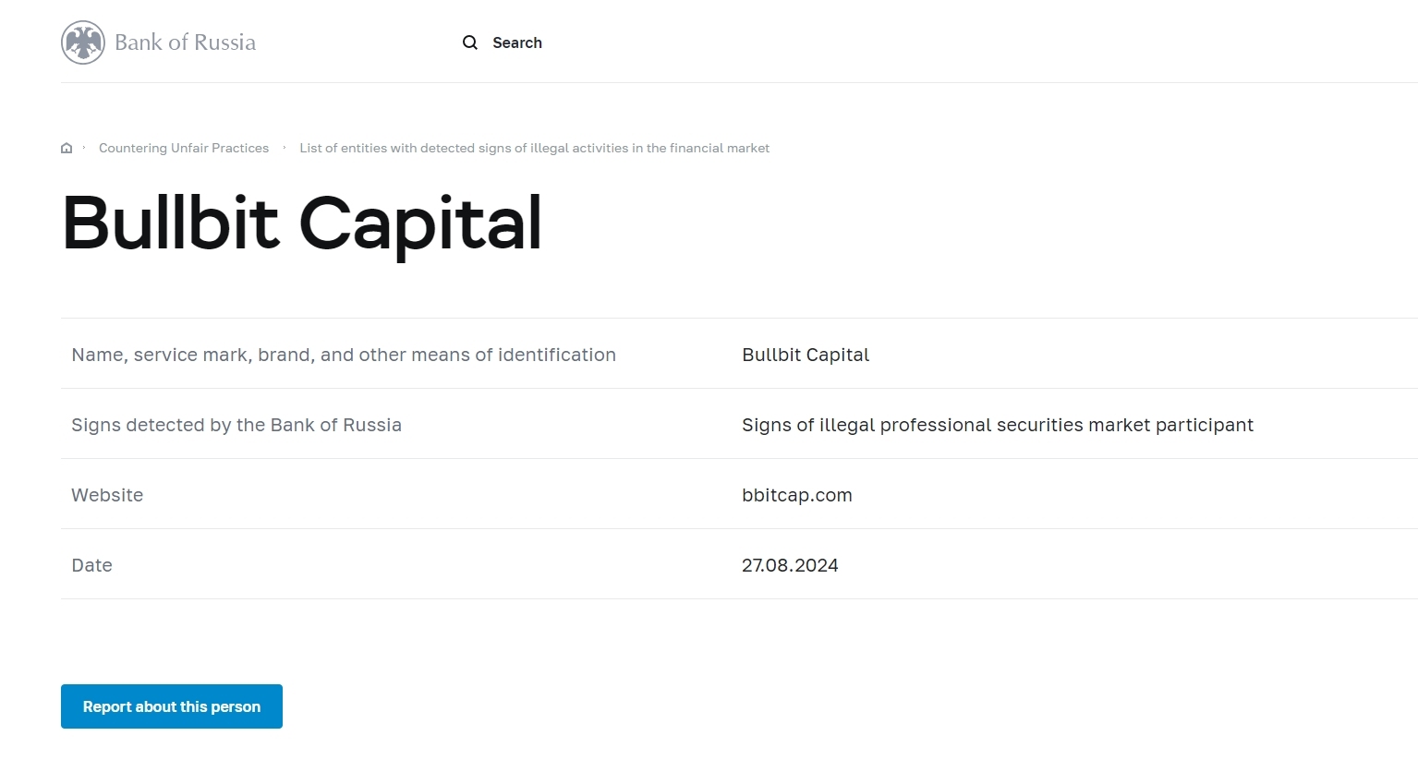This screenshot has width=1418, height=772.
Task: Click the Website row label
Action: [107, 495]
